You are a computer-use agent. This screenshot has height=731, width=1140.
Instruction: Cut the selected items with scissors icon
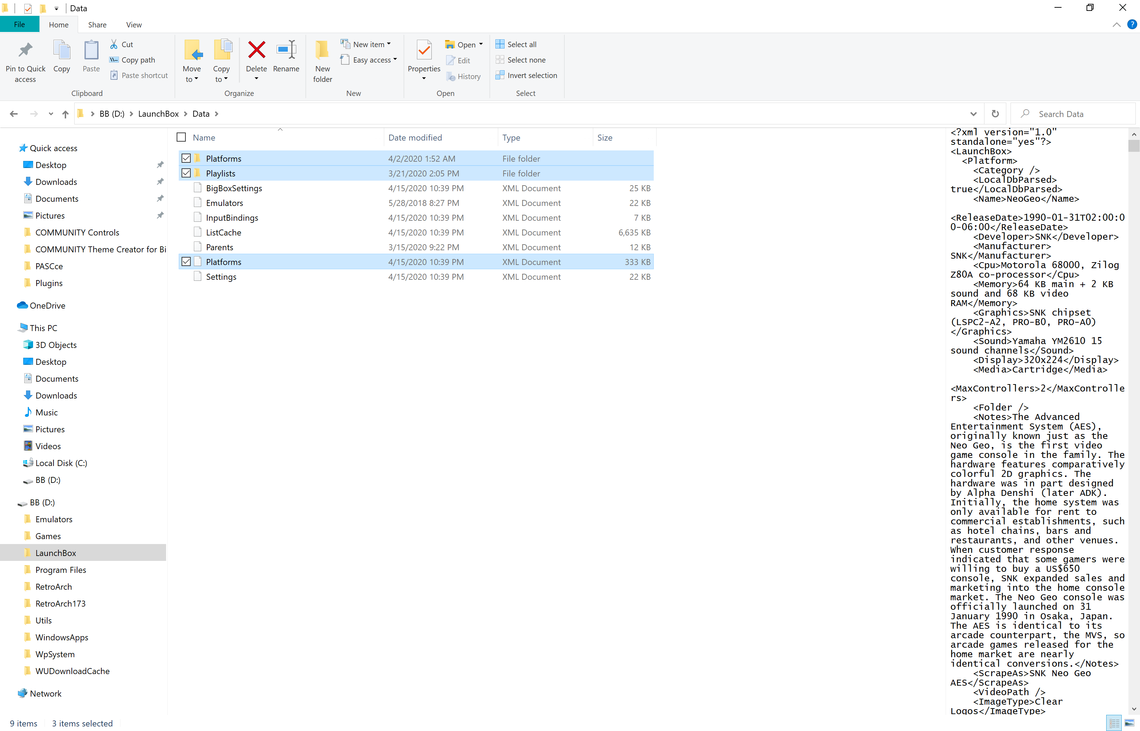[114, 44]
